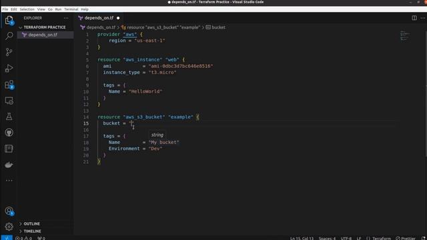Viewport: 427px width, 240px height.
Task: Click the code minimap preview
Action: tap(405, 35)
